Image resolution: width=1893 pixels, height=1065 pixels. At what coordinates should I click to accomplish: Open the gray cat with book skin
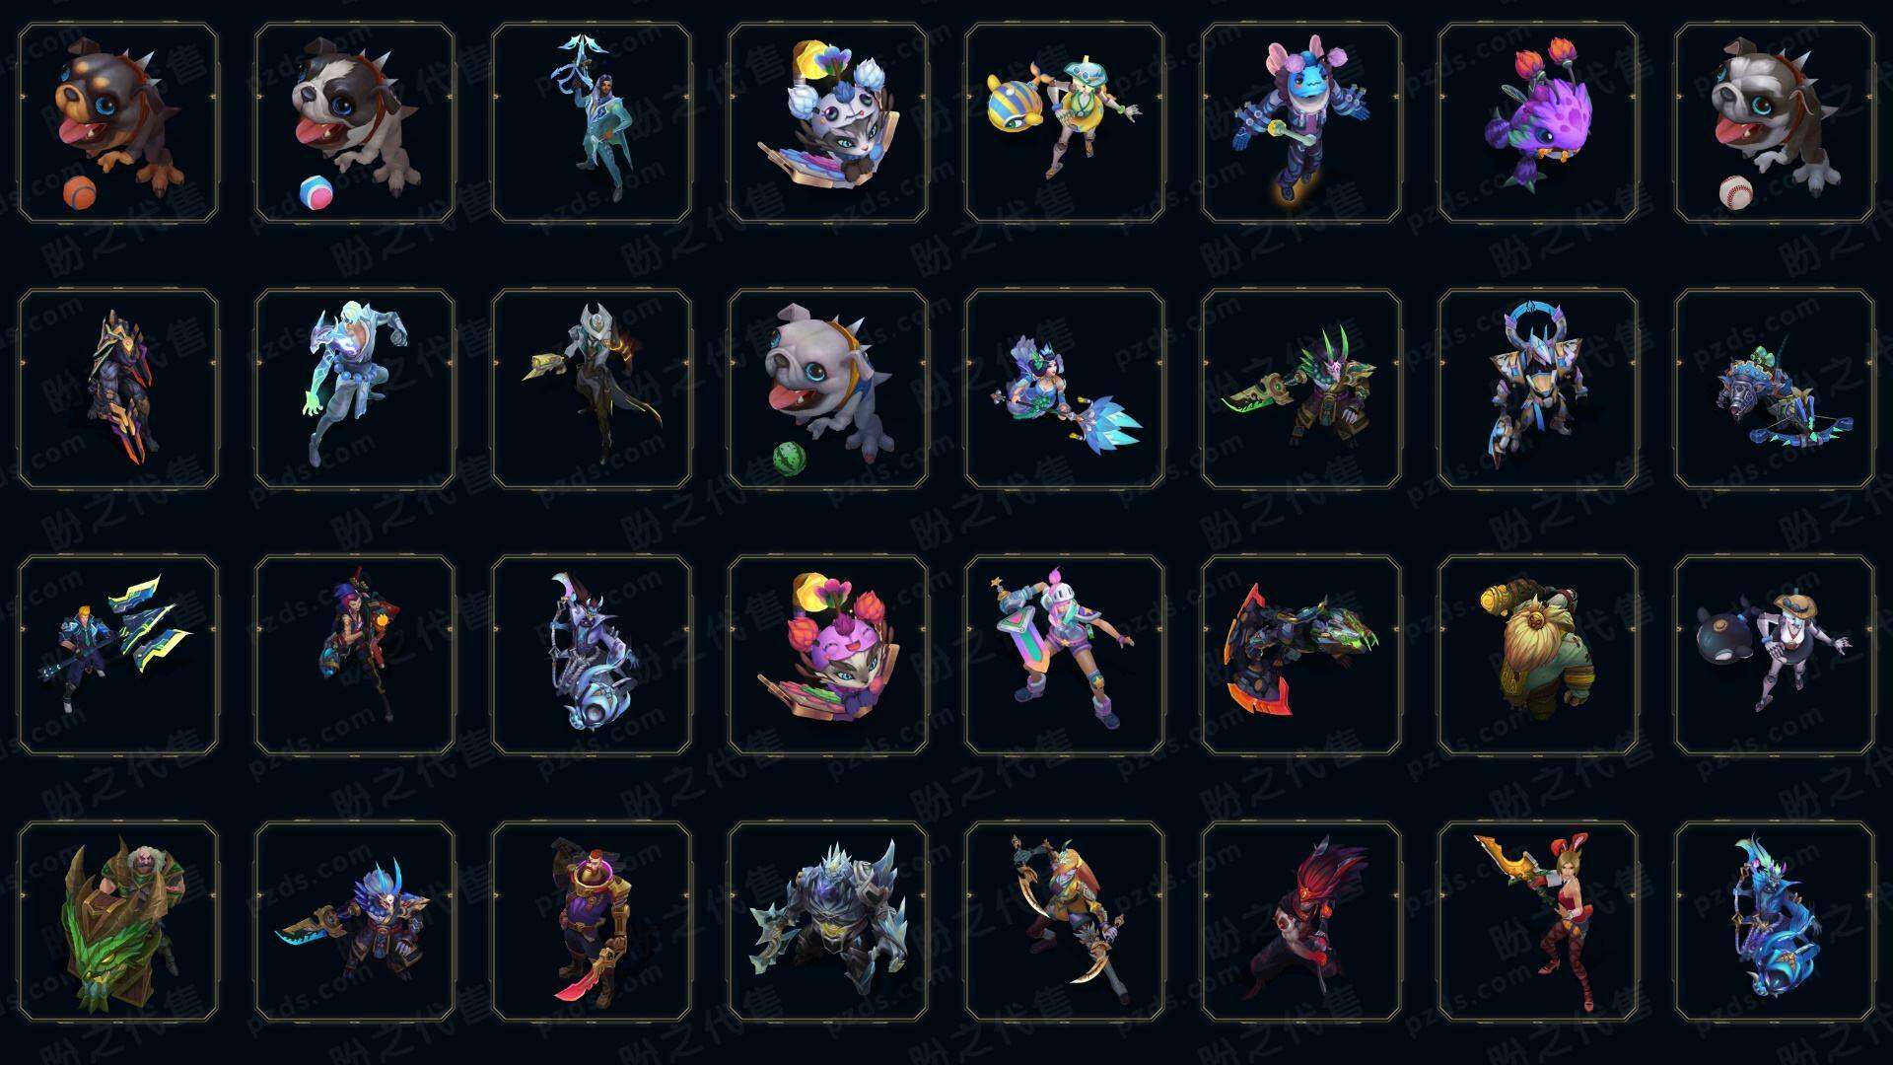click(828, 123)
